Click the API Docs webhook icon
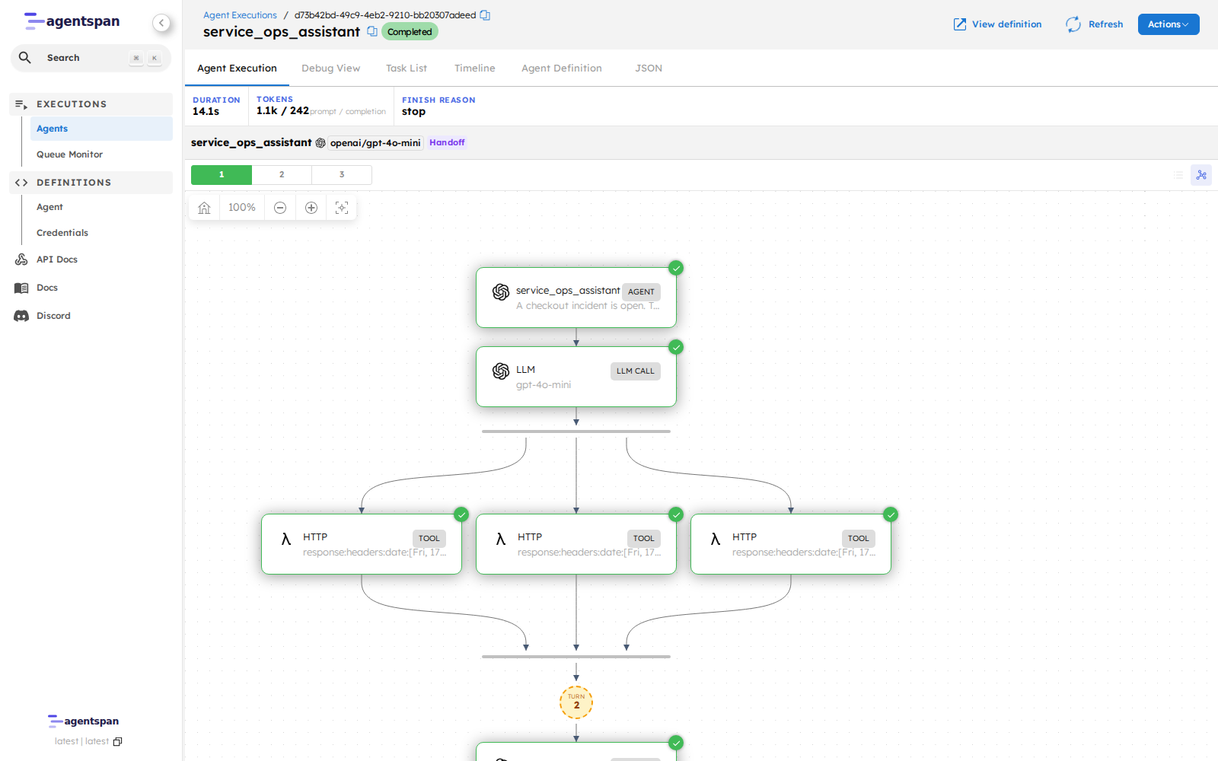Image resolution: width=1218 pixels, height=761 pixels. click(21, 260)
